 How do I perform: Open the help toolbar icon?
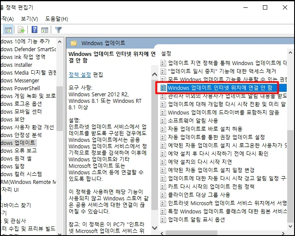[x=34, y=29]
